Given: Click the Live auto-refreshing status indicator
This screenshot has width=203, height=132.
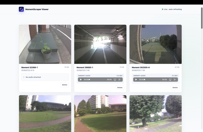Looking at the screenshot, I should point(172,9).
